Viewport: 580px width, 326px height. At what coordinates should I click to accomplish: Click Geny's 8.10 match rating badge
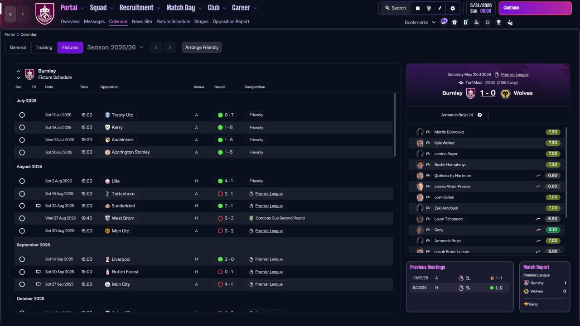click(553, 230)
